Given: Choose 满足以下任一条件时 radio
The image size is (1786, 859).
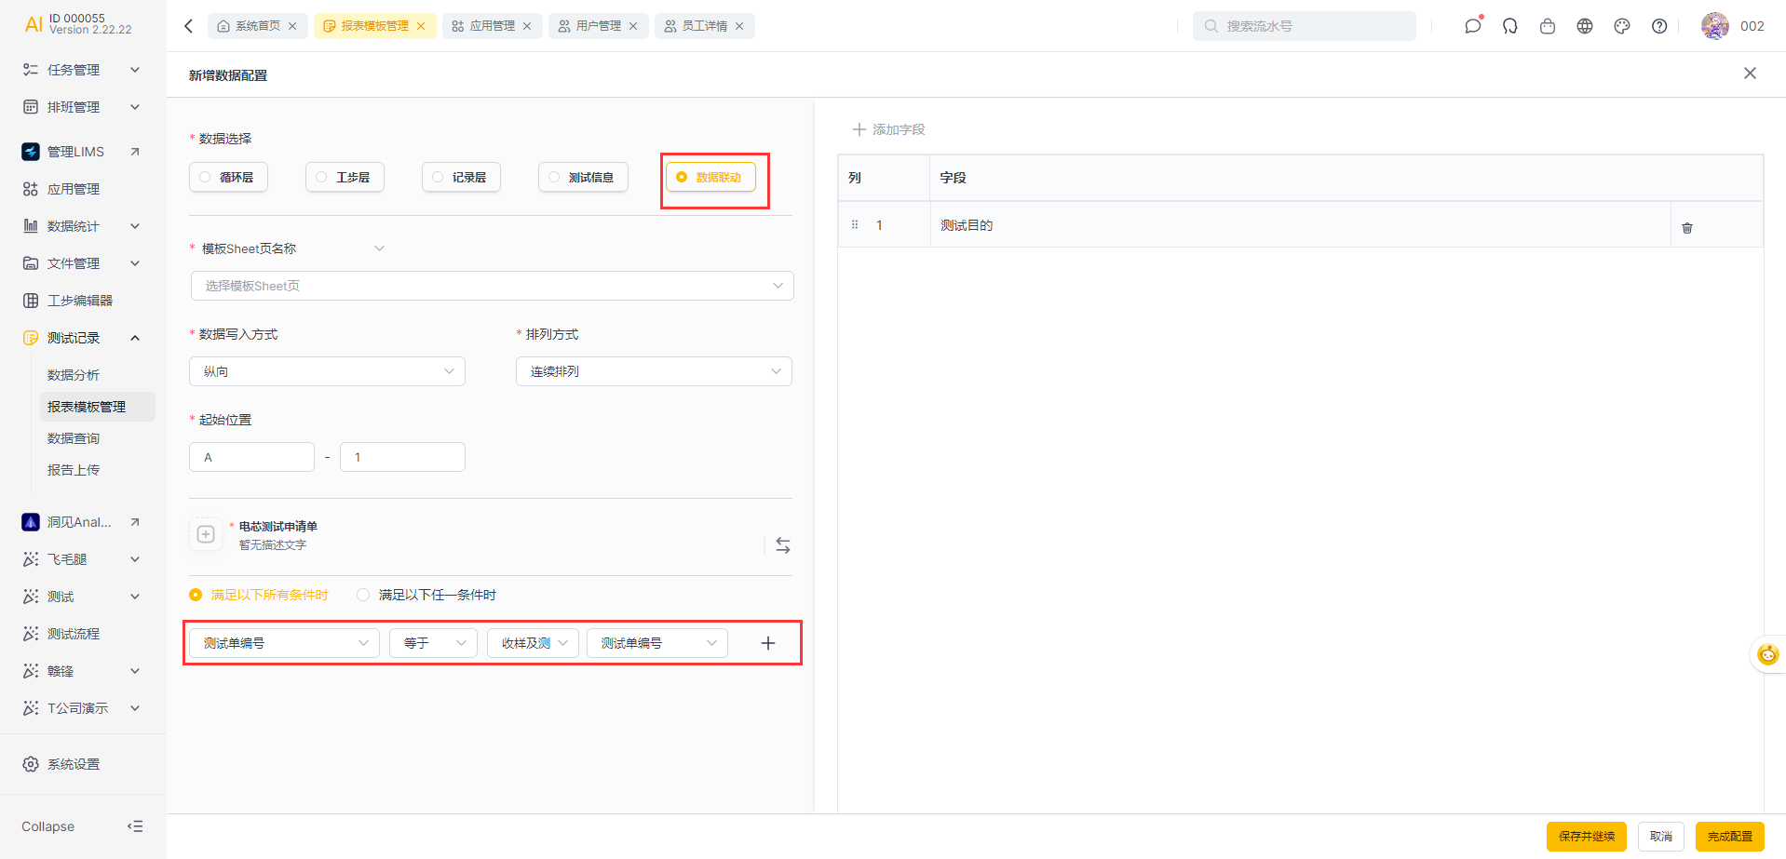Looking at the screenshot, I should pos(426,595).
